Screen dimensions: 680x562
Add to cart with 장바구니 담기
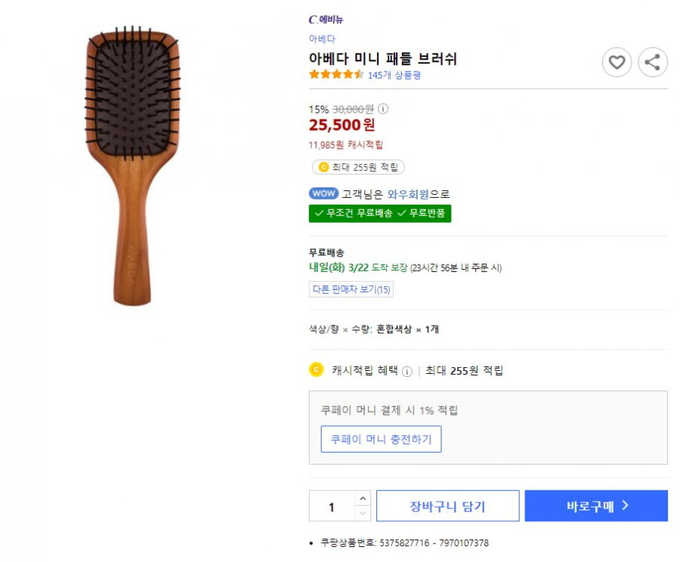coord(447,506)
